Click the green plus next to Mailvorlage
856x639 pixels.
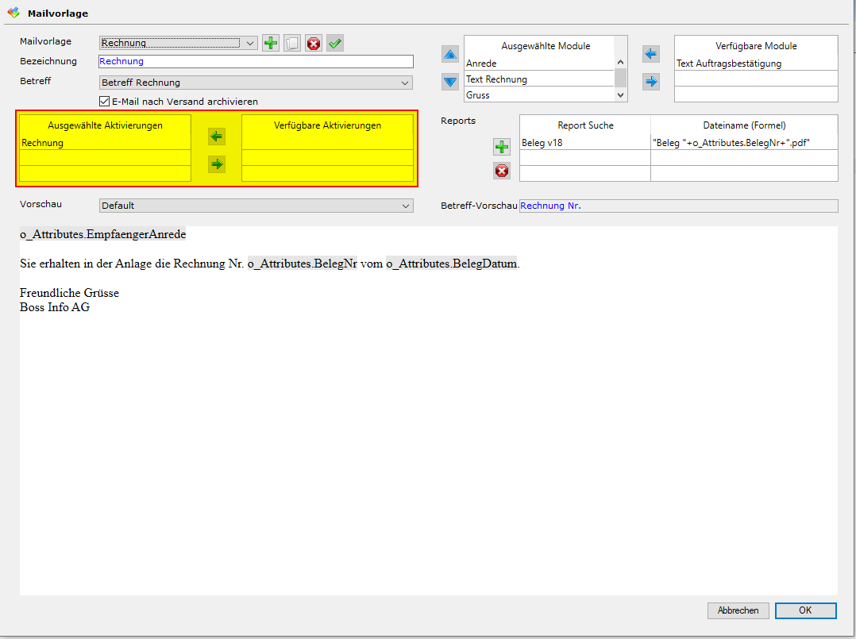[271, 44]
